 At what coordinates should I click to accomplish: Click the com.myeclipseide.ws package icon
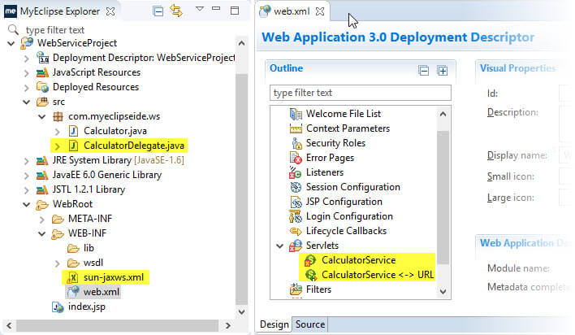point(58,117)
